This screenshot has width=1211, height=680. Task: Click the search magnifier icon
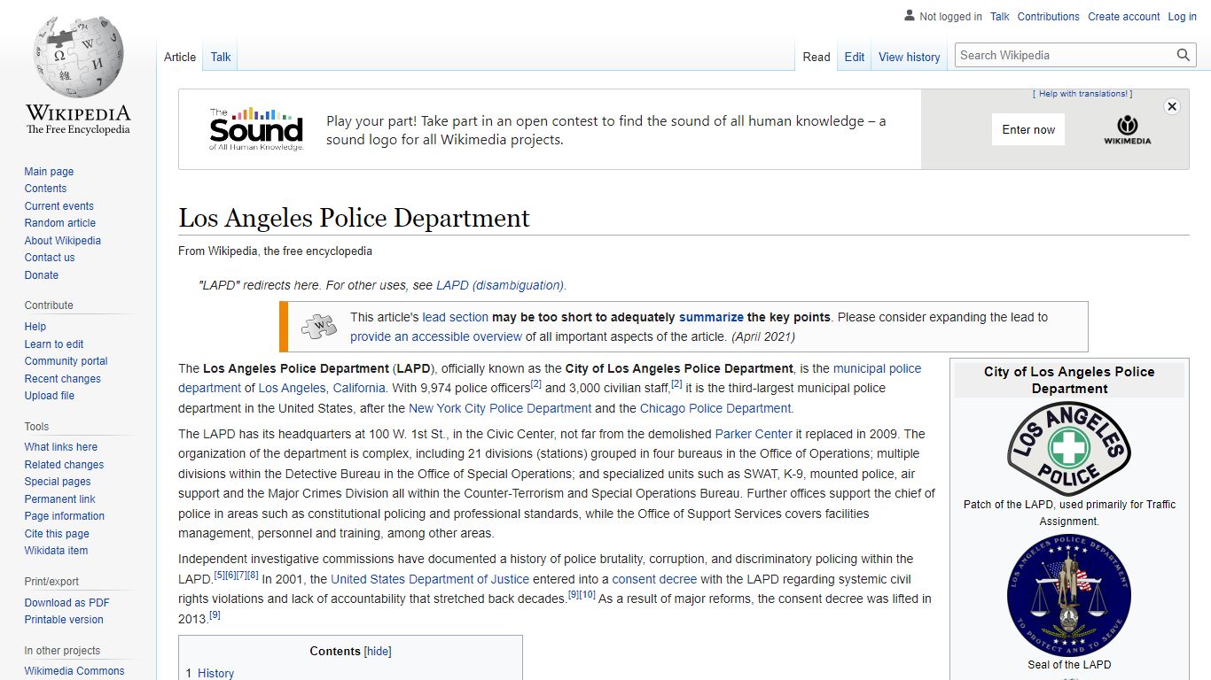tap(1184, 55)
